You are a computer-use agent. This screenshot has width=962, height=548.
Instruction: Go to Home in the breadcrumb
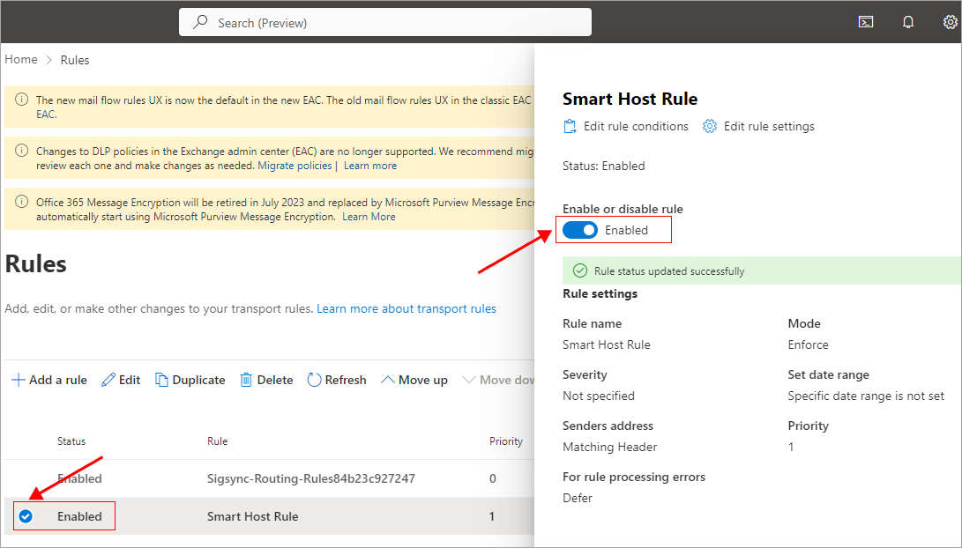tap(21, 60)
